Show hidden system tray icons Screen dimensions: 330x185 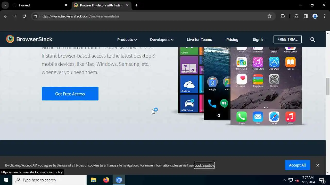(284, 180)
